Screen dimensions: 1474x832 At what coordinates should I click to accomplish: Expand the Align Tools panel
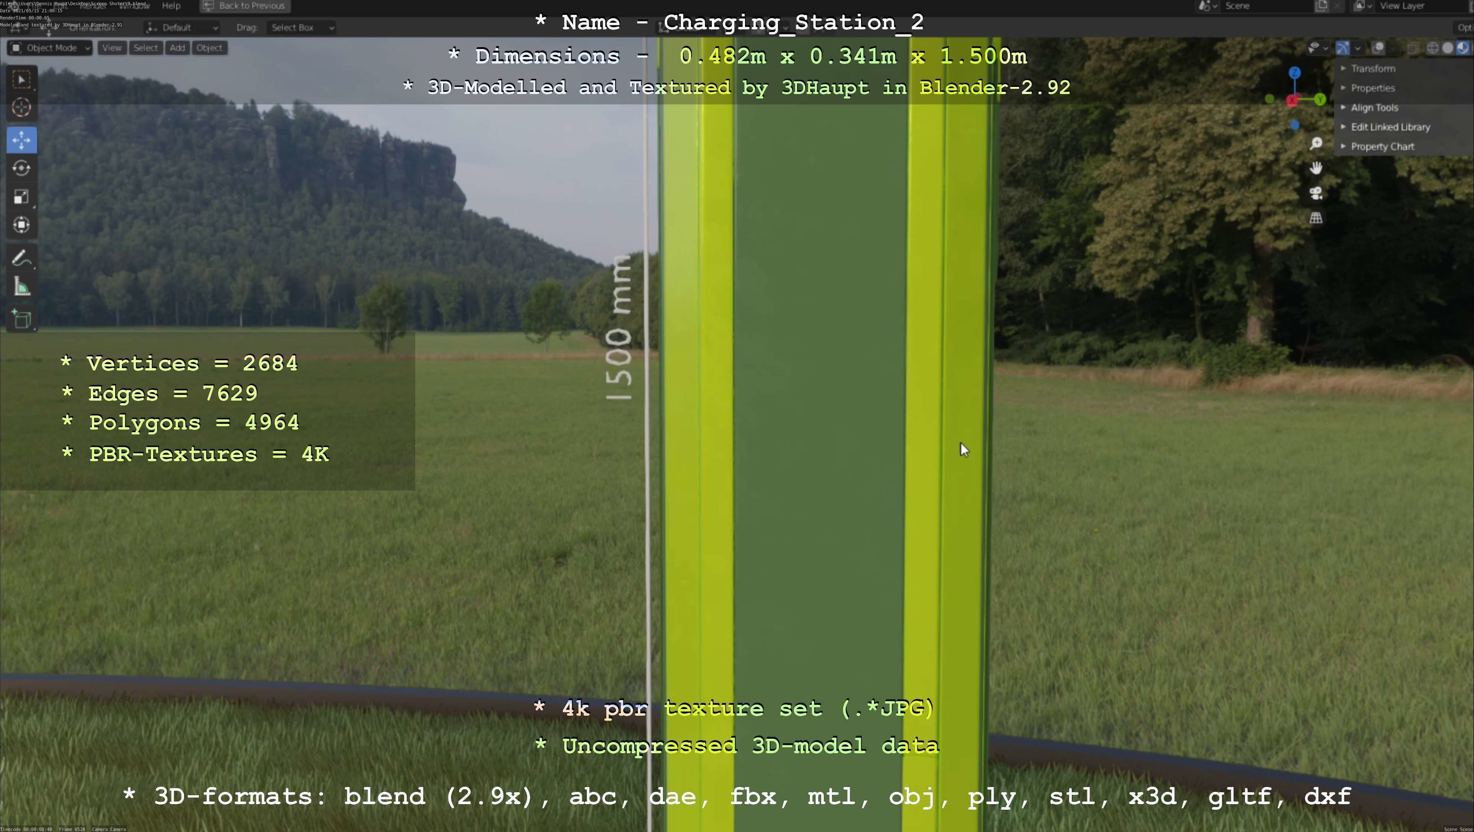[x=1374, y=107]
